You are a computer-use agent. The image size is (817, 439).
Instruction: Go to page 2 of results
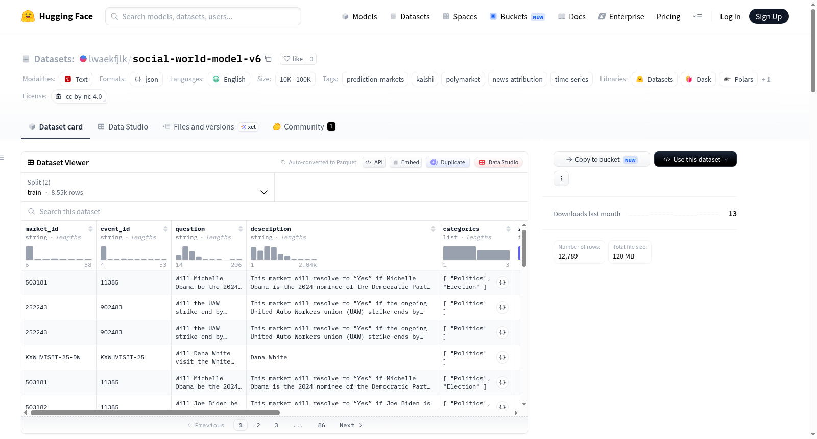pyautogui.click(x=258, y=425)
